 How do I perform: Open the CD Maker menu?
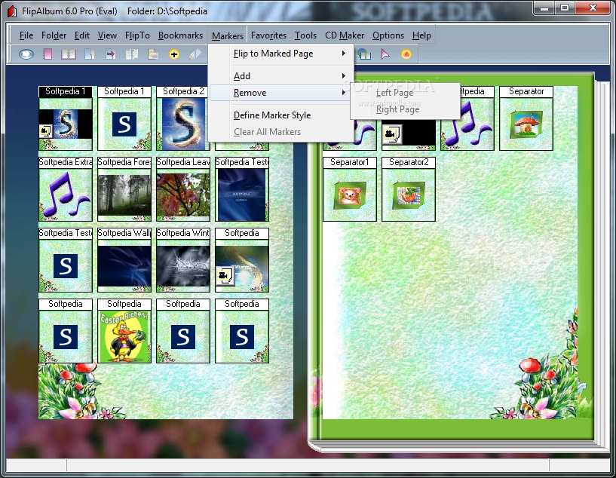point(345,35)
